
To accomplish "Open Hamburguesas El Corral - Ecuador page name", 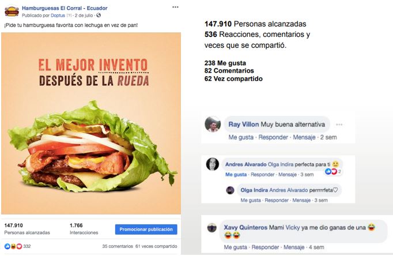I will tap(65, 8).
